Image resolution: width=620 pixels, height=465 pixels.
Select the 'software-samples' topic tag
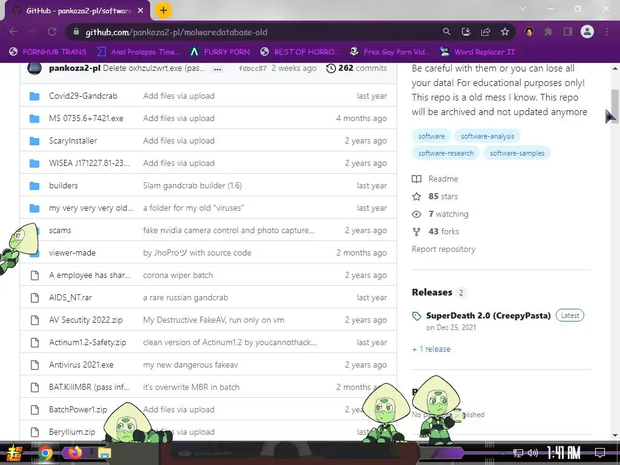(517, 153)
